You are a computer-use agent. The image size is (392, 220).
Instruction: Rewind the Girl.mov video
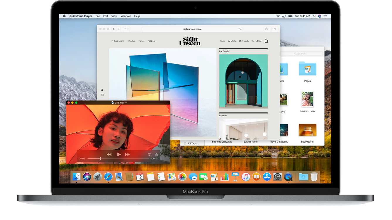[109, 154]
